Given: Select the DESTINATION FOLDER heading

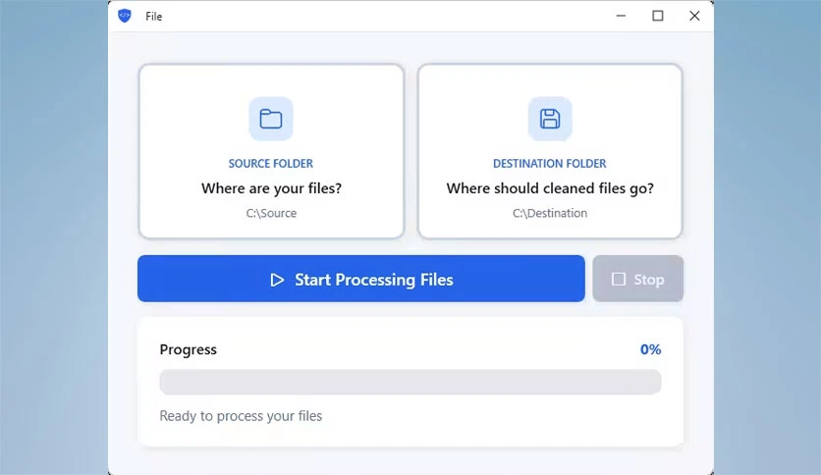Looking at the screenshot, I should (550, 164).
